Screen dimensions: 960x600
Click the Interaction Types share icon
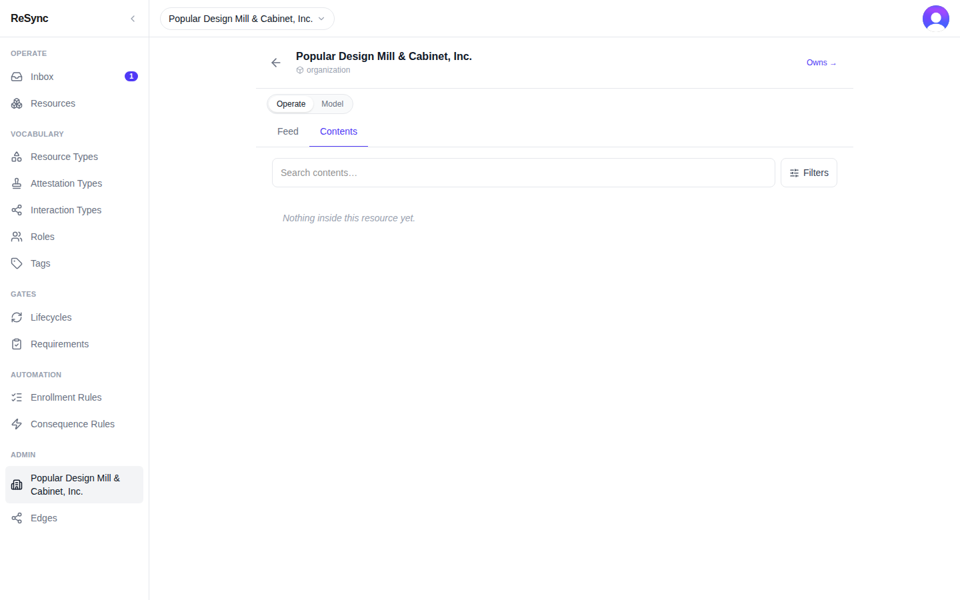tap(17, 210)
